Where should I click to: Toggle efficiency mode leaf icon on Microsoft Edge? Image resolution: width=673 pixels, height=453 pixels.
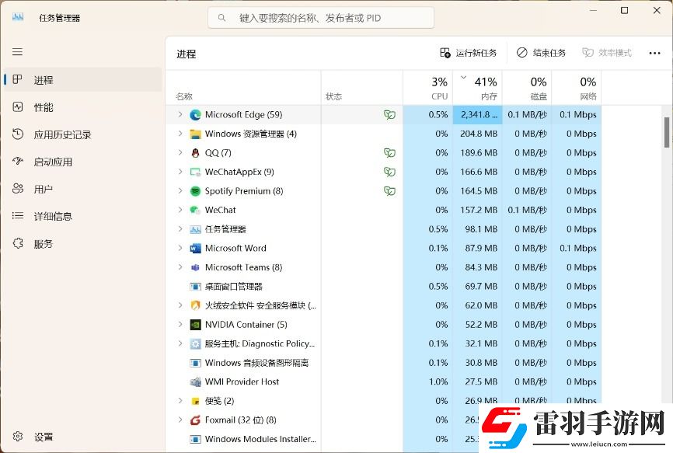coord(389,113)
